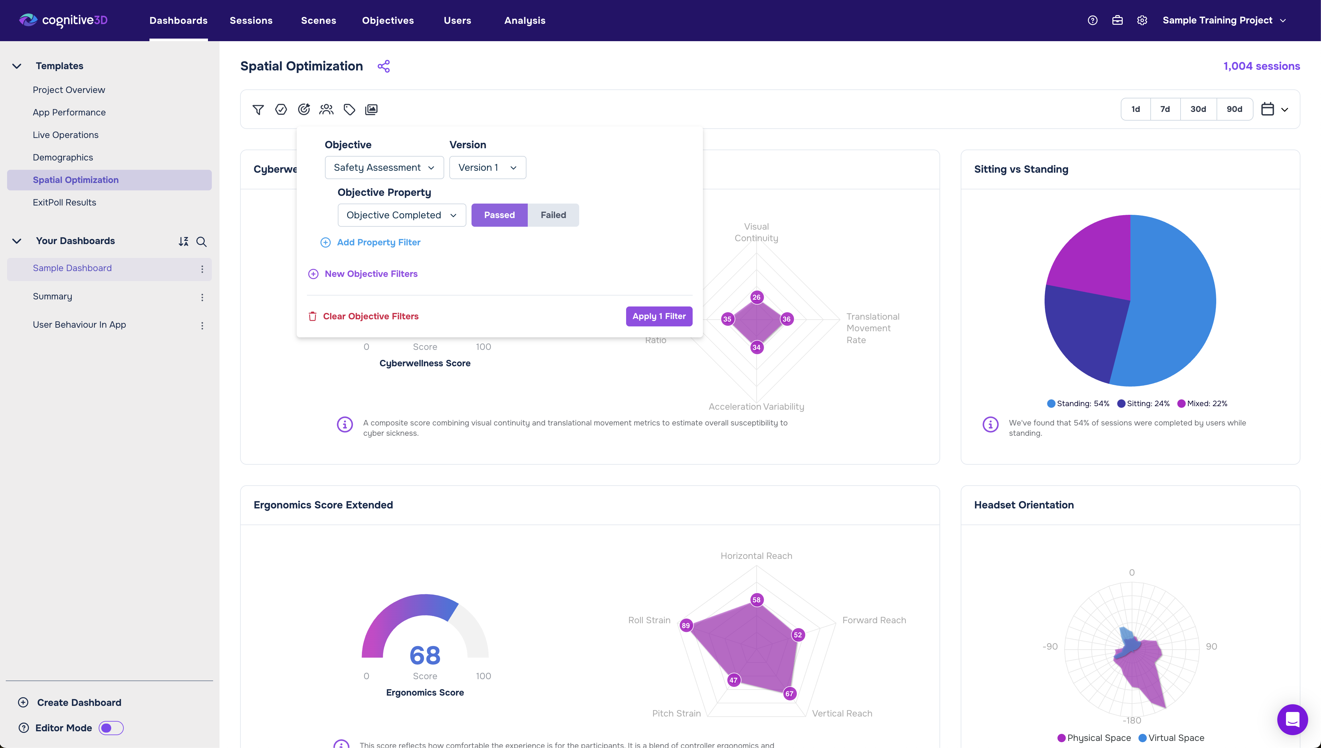Search your dashboards with magnifier icon
1321x748 pixels.
pos(202,242)
